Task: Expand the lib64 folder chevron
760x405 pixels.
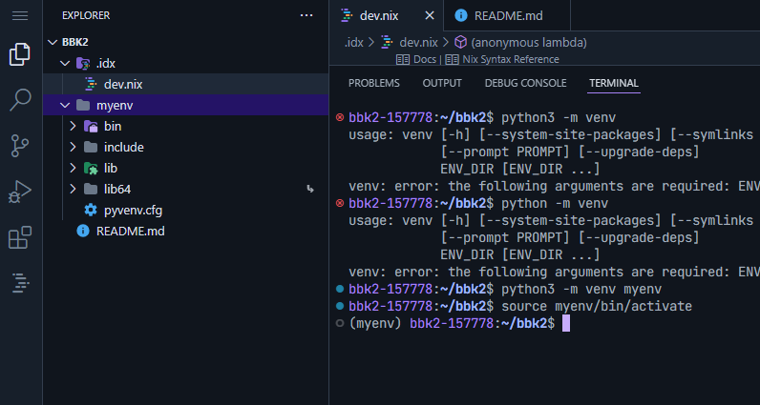Action: pyautogui.click(x=73, y=190)
